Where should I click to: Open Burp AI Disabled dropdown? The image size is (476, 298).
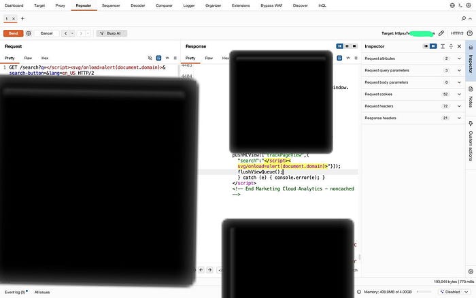click(x=455, y=292)
